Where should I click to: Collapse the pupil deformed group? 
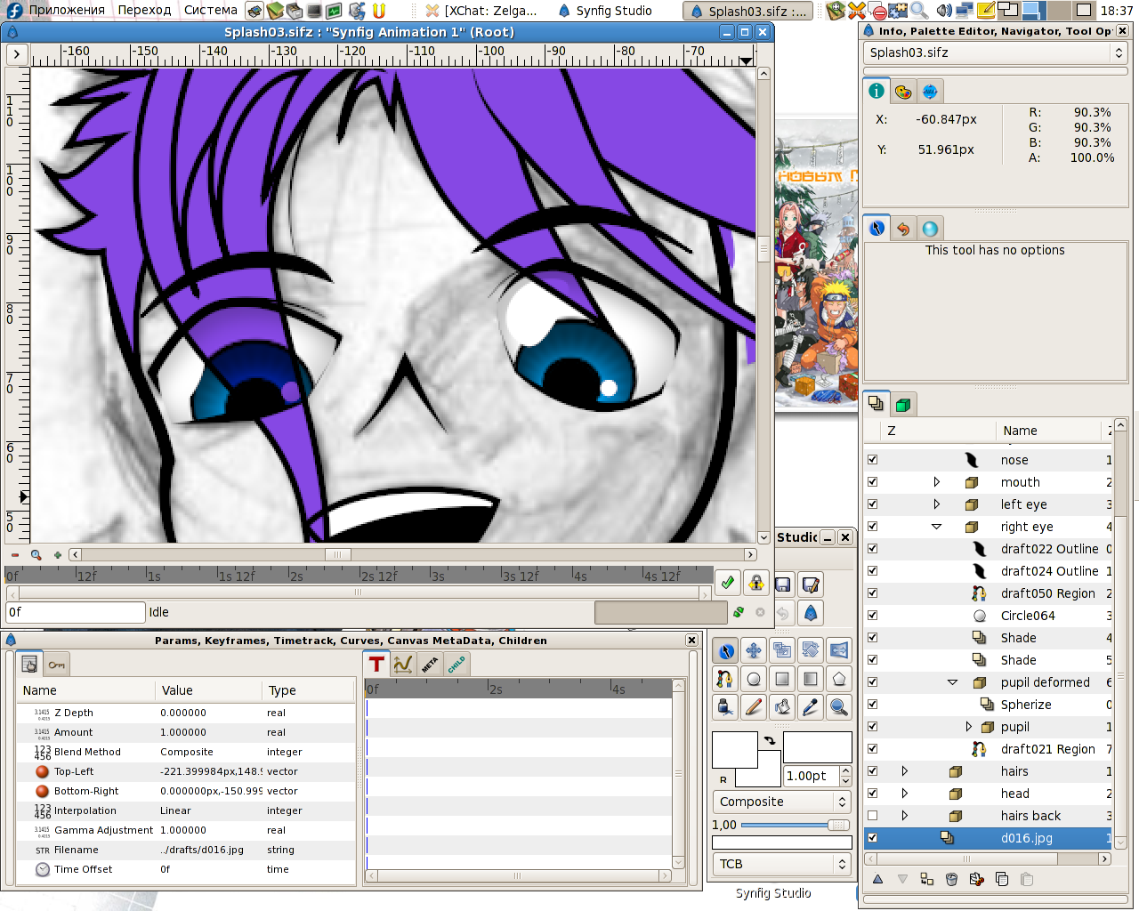pos(952,682)
